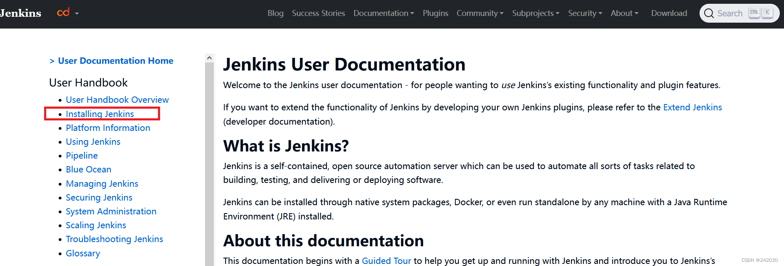Click the CTRL key hint badge
This screenshot has height=266, width=784.
click(x=754, y=13)
